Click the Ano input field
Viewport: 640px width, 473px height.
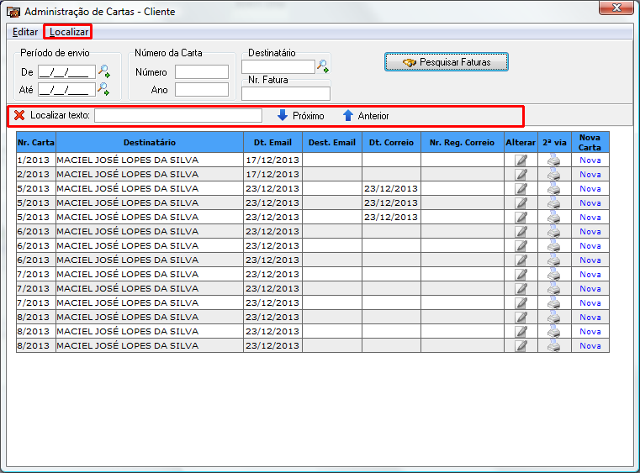(202, 89)
